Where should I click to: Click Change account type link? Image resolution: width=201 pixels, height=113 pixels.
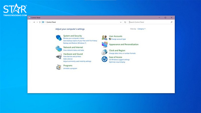tap(118, 39)
